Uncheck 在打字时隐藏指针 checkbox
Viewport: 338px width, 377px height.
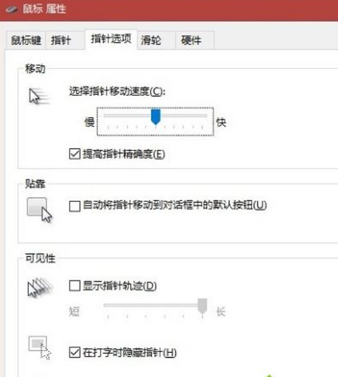[75, 353]
